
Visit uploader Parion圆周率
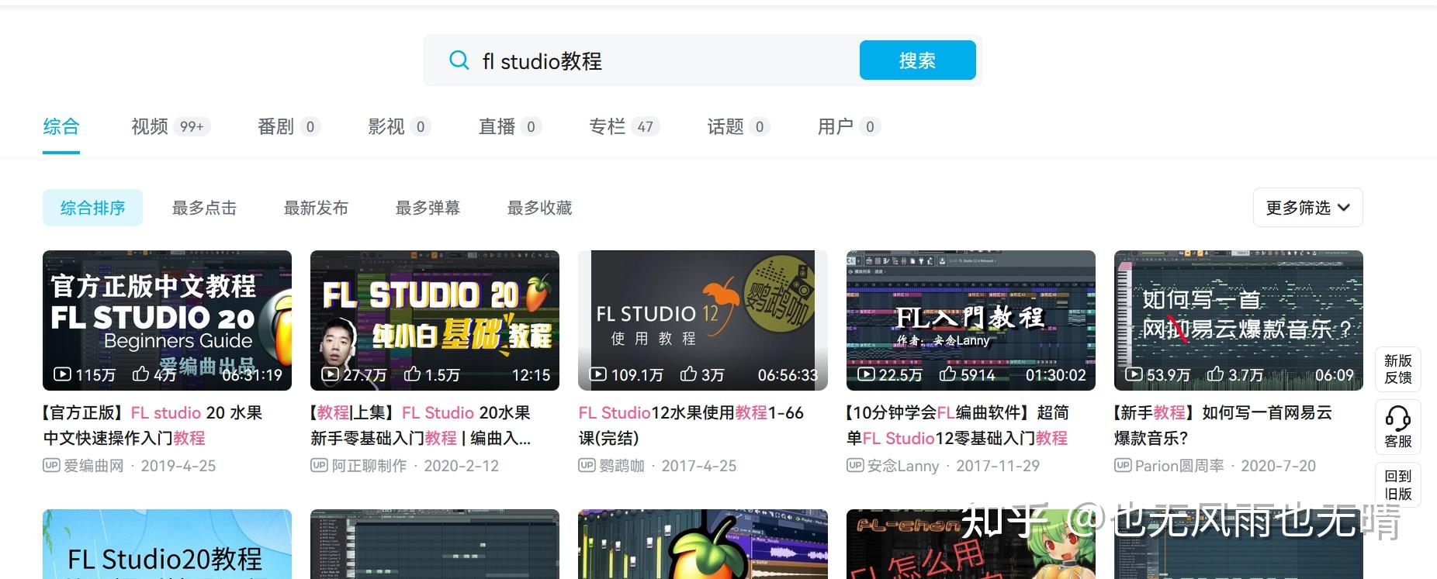1179,466
